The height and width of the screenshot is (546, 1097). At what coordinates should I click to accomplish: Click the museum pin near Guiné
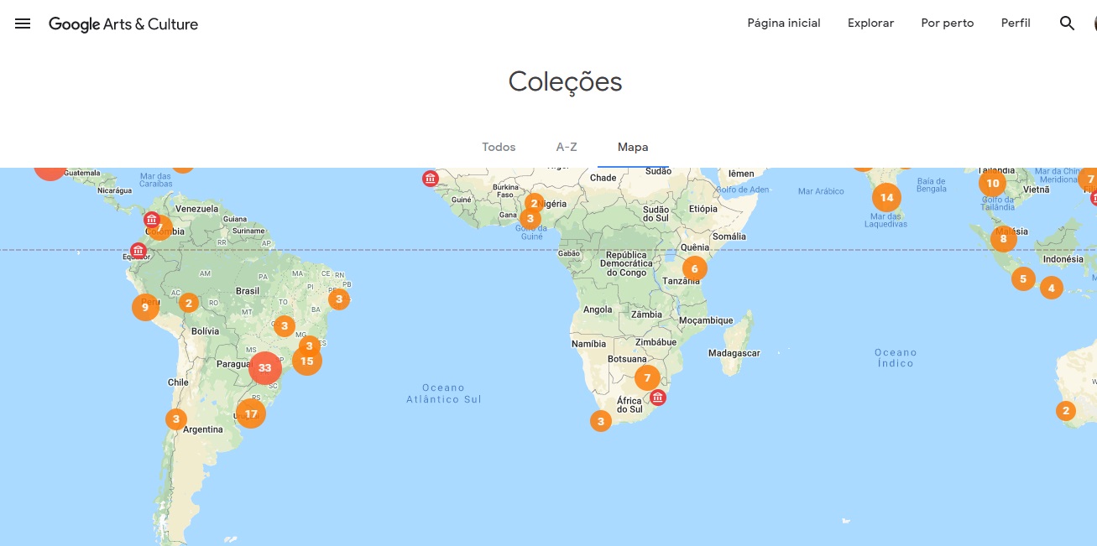pyautogui.click(x=430, y=178)
